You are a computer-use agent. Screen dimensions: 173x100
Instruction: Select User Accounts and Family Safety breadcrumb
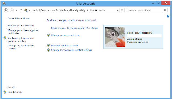point(68,10)
